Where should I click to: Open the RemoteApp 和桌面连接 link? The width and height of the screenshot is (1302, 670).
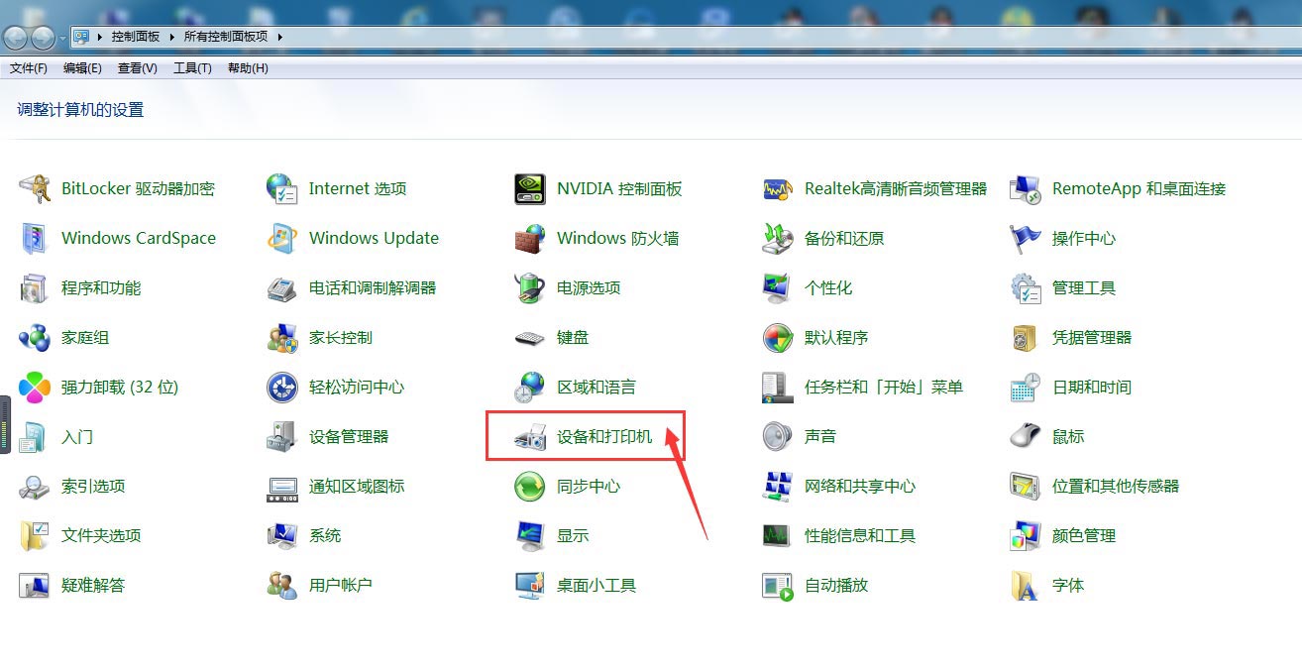[x=1139, y=188]
